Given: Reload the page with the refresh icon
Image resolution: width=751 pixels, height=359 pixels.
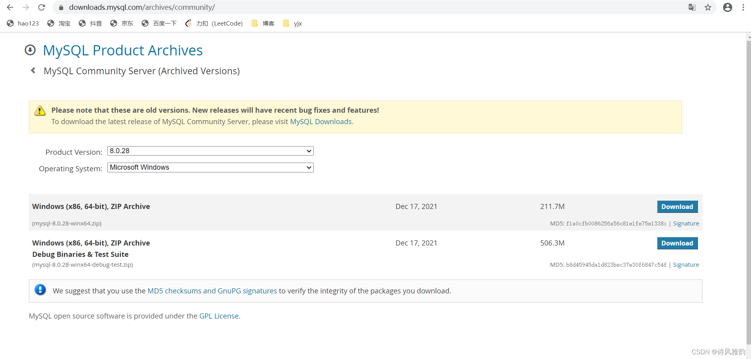Looking at the screenshot, I should click(42, 7).
